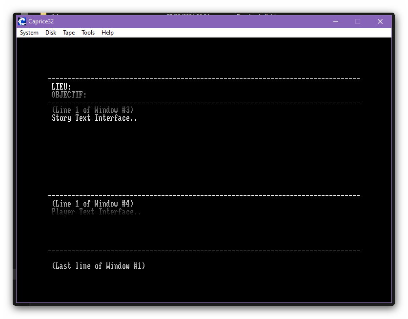Open the Disk menu
Image resolution: width=408 pixels, height=319 pixels.
[50, 33]
